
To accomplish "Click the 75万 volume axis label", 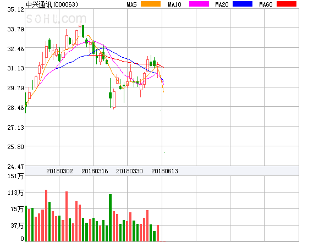I will point(17,209).
